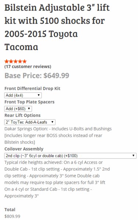The height and width of the screenshot is (220, 138).
Task: Open the Front Differential Drop Kit dropdown
Action: coord(23,95)
